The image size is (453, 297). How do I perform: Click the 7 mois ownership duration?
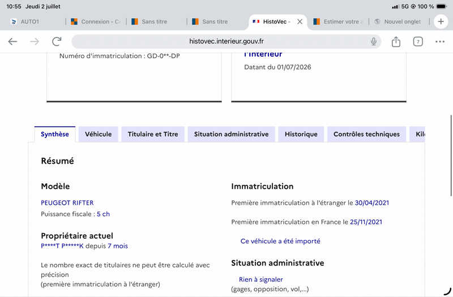point(118,246)
